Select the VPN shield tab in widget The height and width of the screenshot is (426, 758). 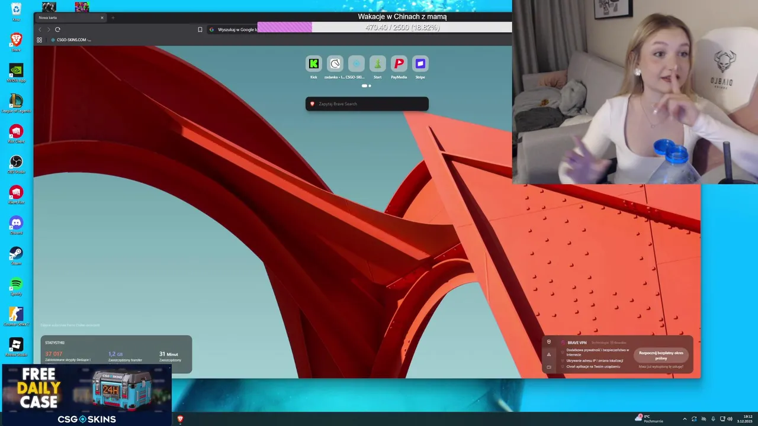pos(549,342)
